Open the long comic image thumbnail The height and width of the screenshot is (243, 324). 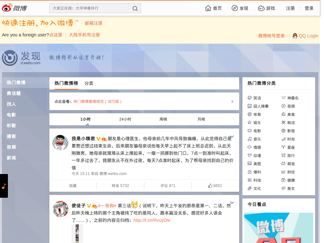77,234
